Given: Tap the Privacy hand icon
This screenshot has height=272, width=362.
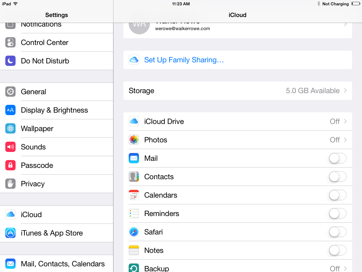Looking at the screenshot, I should coord(10,184).
